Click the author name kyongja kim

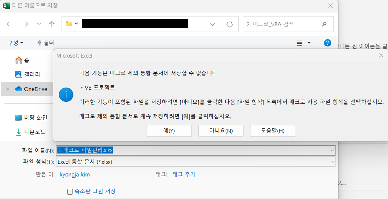75,174
